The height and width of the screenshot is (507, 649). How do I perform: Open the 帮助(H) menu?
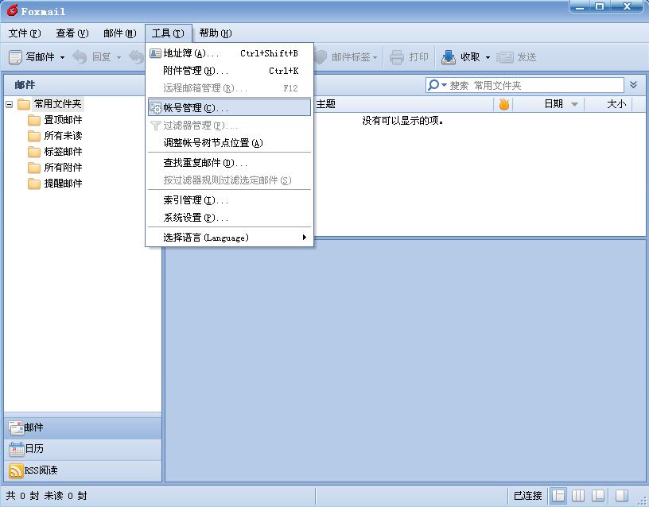[x=216, y=33]
